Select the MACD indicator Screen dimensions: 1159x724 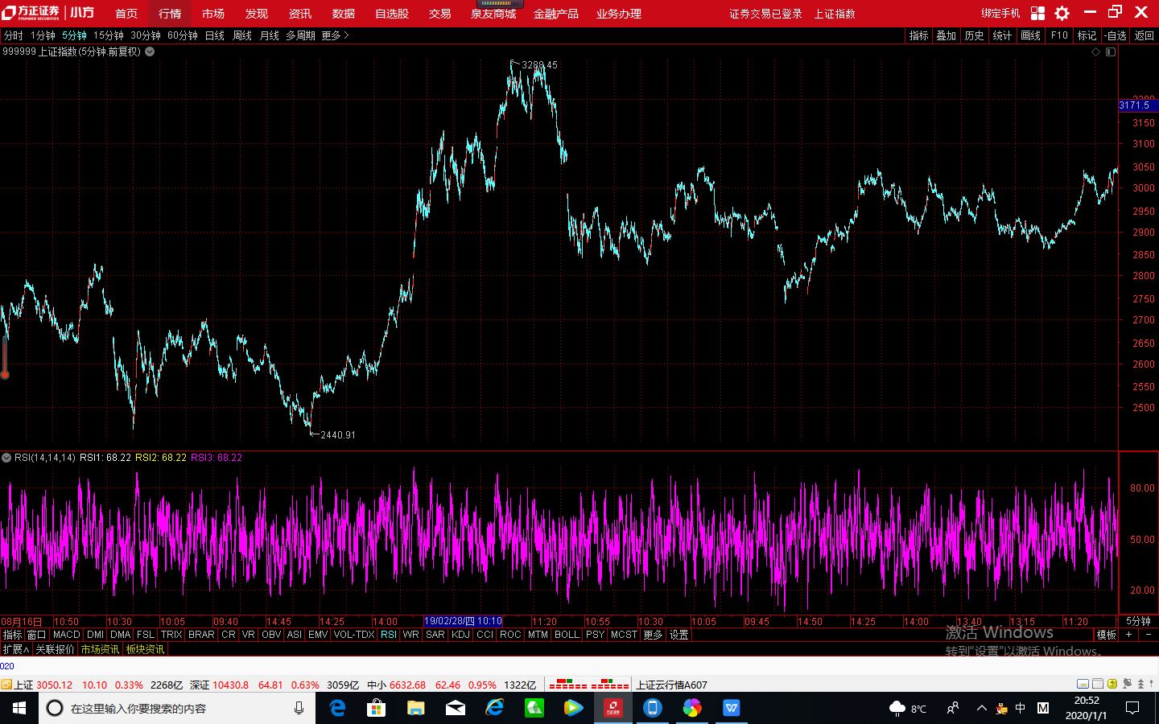(67, 635)
